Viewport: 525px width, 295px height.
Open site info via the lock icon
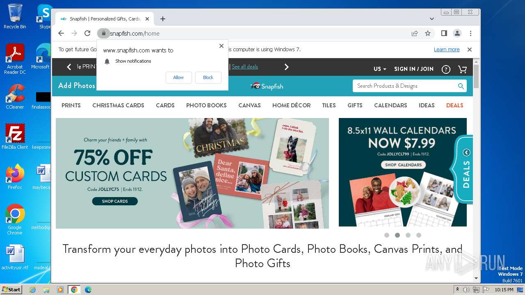click(103, 33)
